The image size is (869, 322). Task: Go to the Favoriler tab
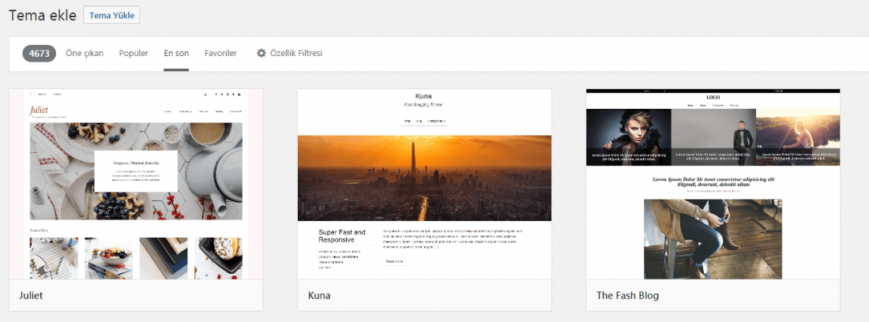coord(220,54)
